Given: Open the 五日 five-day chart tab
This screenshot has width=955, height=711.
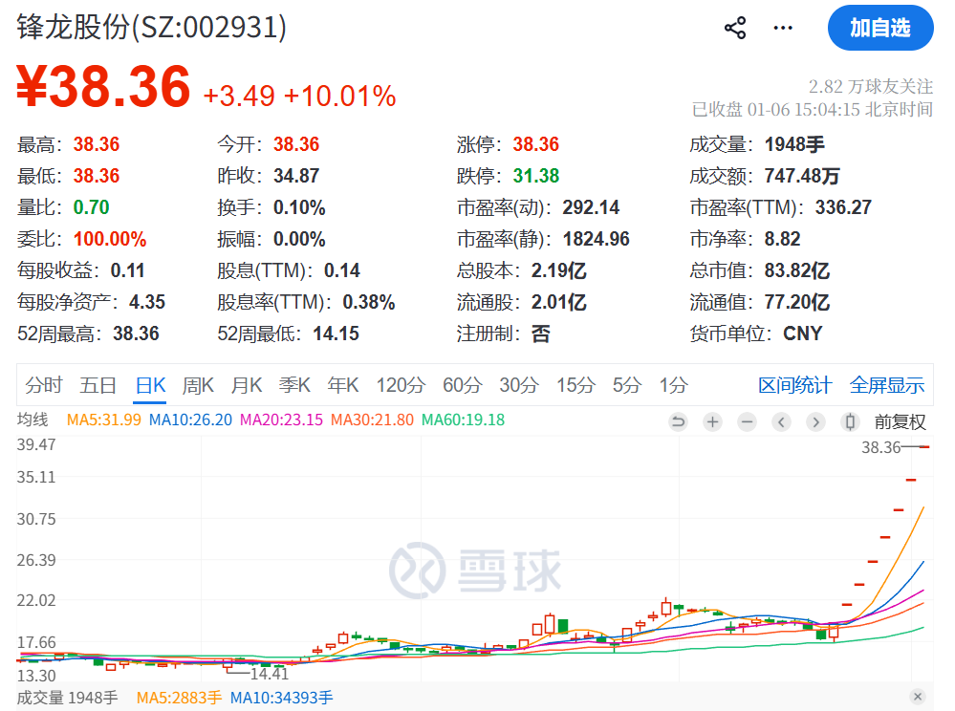Looking at the screenshot, I should [x=98, y=385].
